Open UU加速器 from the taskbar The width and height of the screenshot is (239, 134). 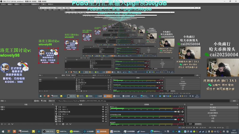(x=89, y=131)
